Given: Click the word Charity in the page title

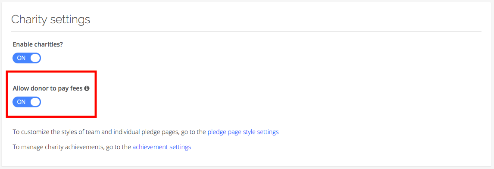Looking at the screenshot, I should (x=29, y=19).
